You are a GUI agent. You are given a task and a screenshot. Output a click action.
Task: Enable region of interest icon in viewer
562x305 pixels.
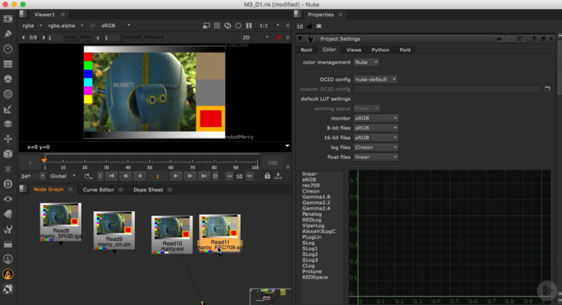(238, 26)
